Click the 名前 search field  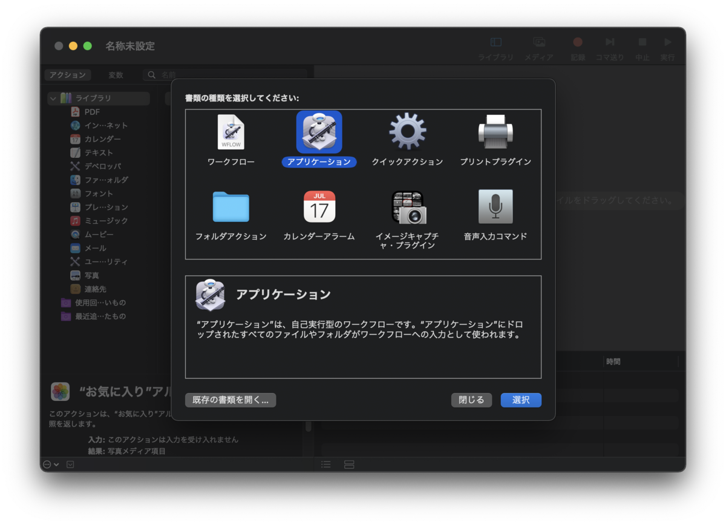(225, 75)
